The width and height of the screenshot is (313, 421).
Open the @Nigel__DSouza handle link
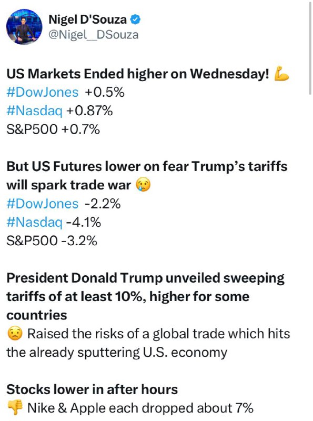tap(94, 35)
